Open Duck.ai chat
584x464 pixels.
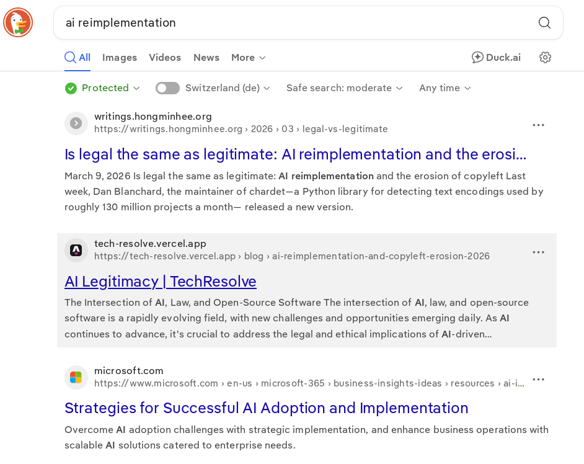pyautogui.click(x=496, y=58)
